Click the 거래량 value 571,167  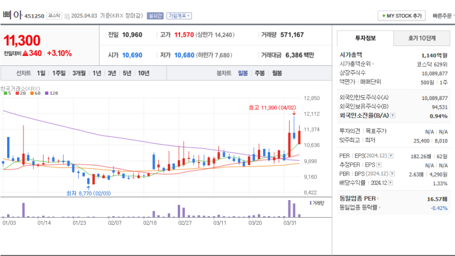(292, 35)
